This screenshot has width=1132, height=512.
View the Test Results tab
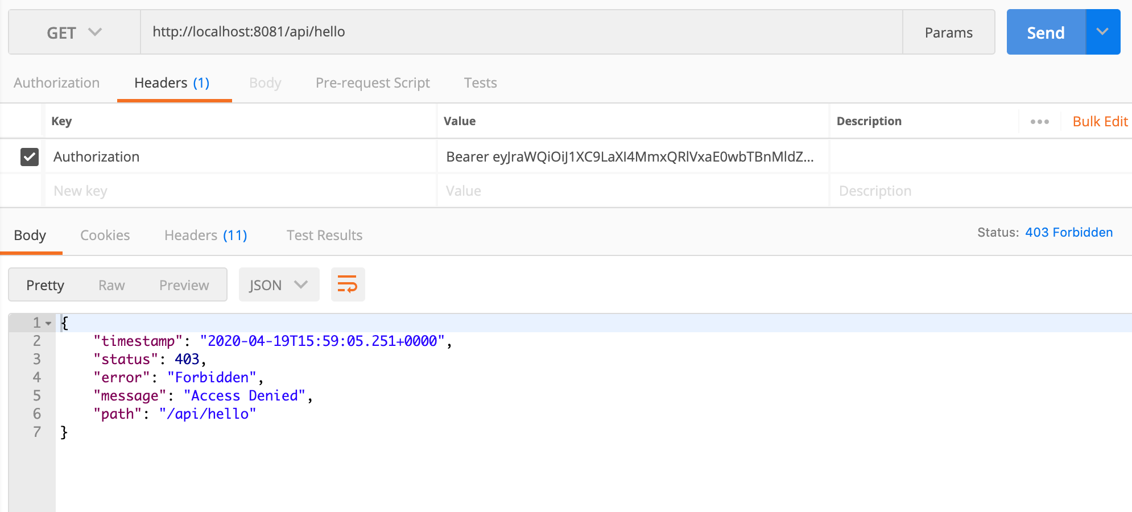click(324, 235)
